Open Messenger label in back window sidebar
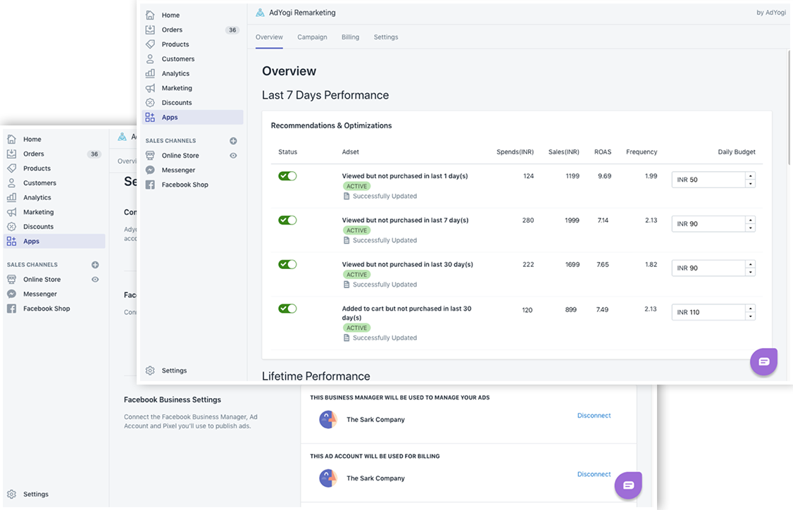 (40, 294)
